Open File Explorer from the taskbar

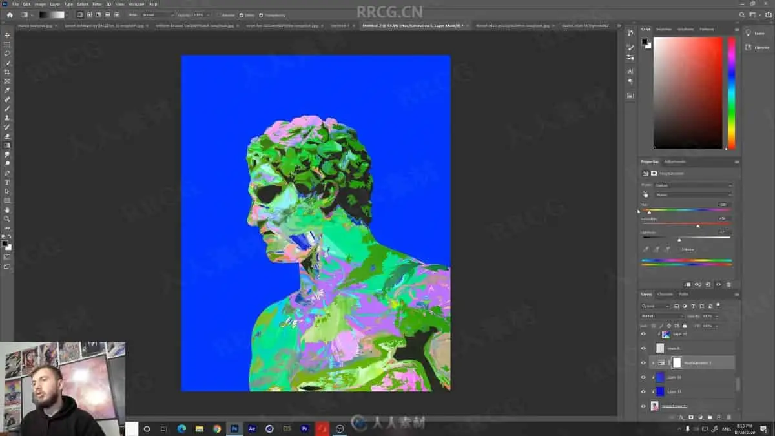pos(200,428)
